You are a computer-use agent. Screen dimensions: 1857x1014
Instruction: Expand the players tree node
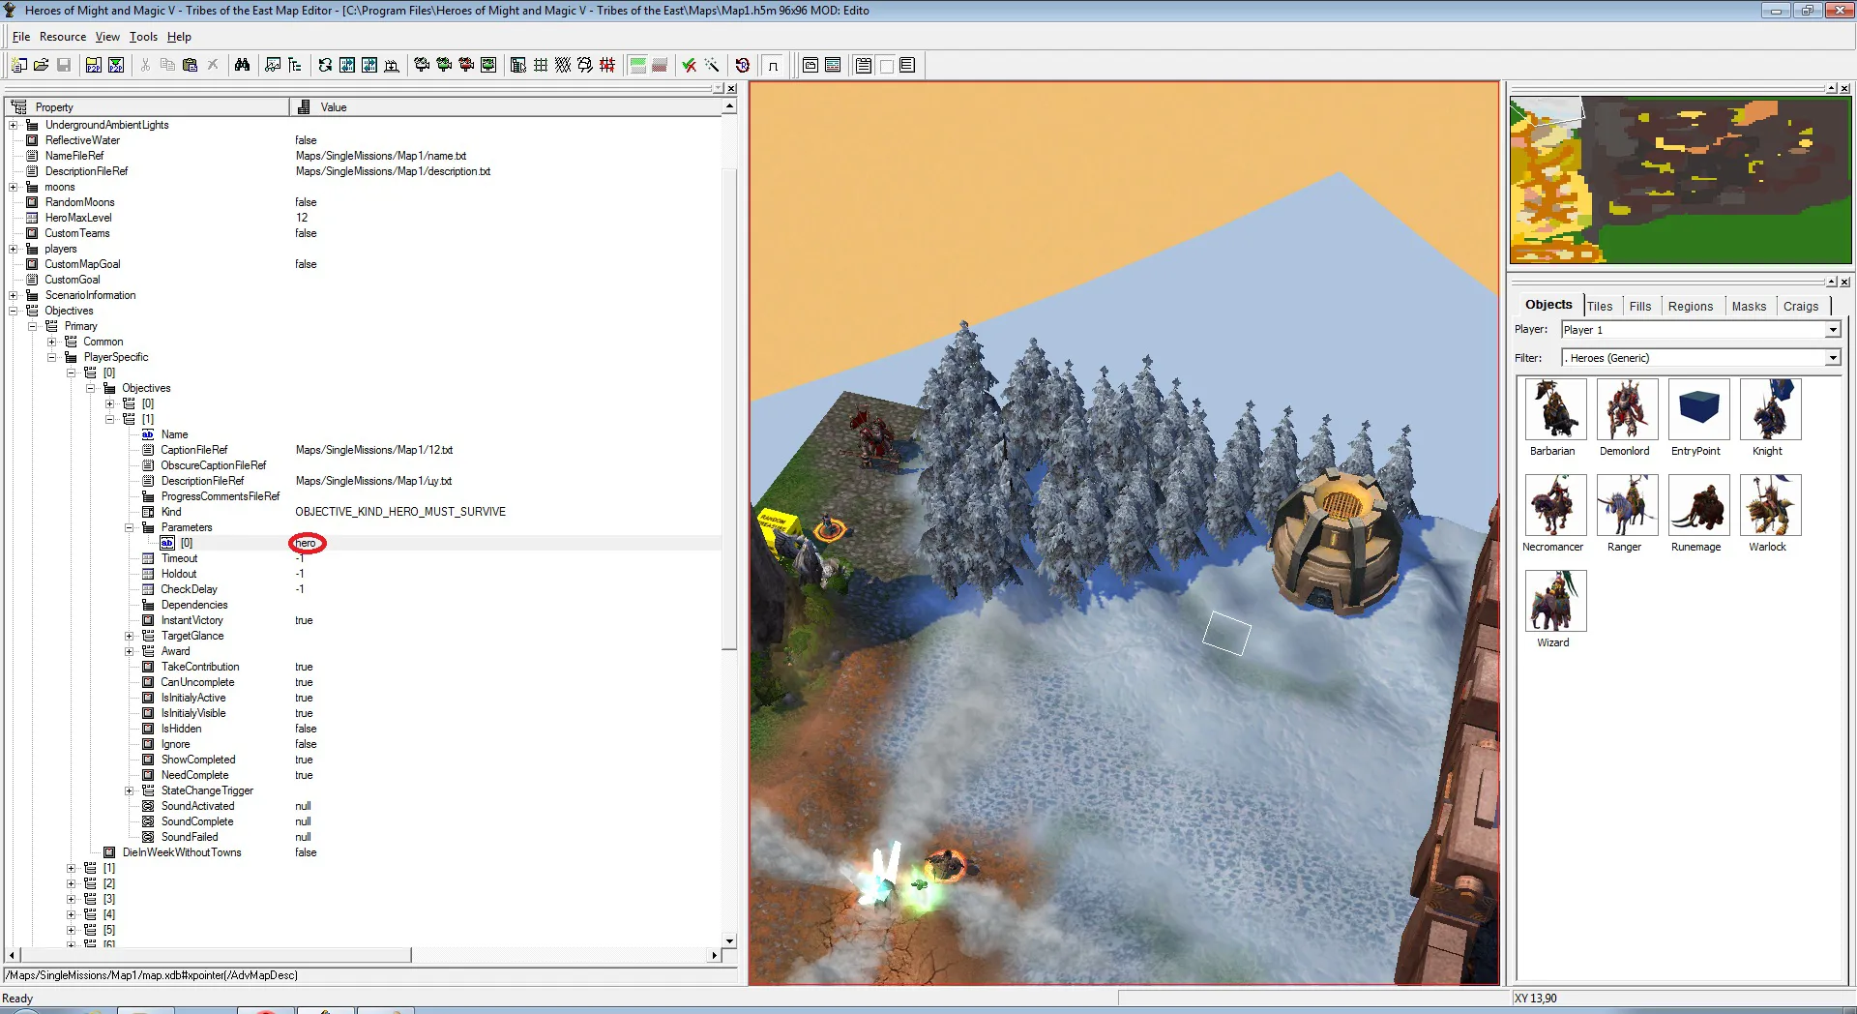pos(13,249)
